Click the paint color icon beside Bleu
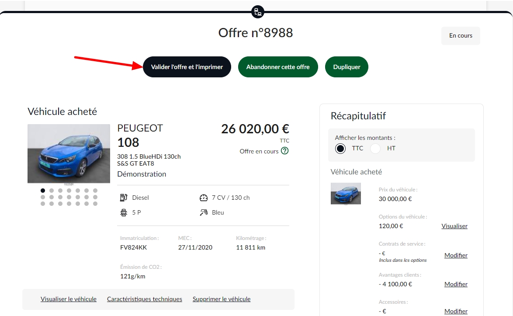The width and height of the screenshot is (513, 316). [204, 212]
